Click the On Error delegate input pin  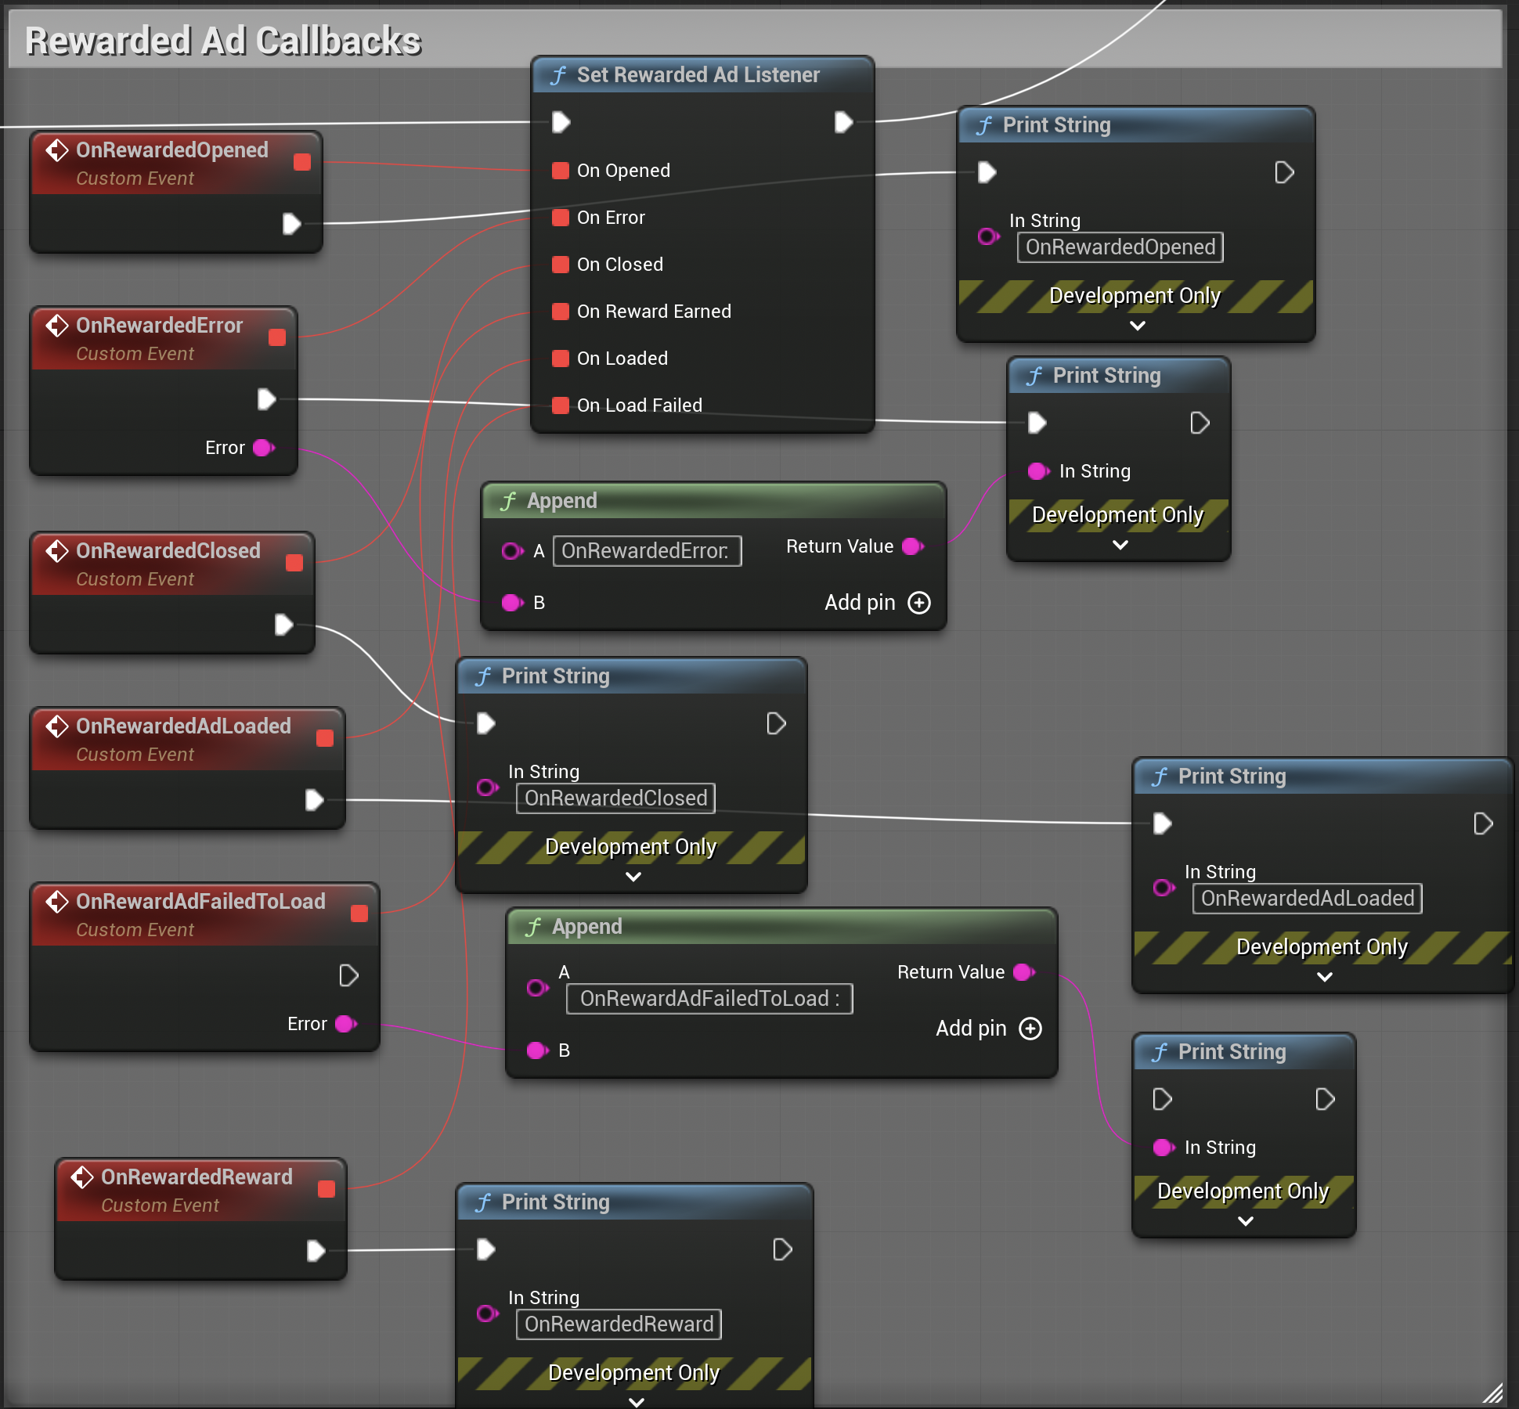(560, 218)
